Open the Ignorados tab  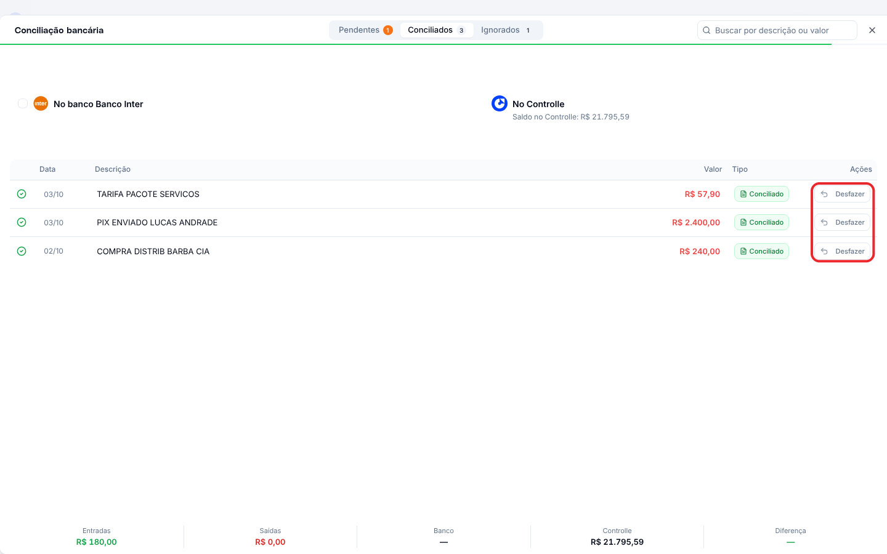[x=506, y=30]
